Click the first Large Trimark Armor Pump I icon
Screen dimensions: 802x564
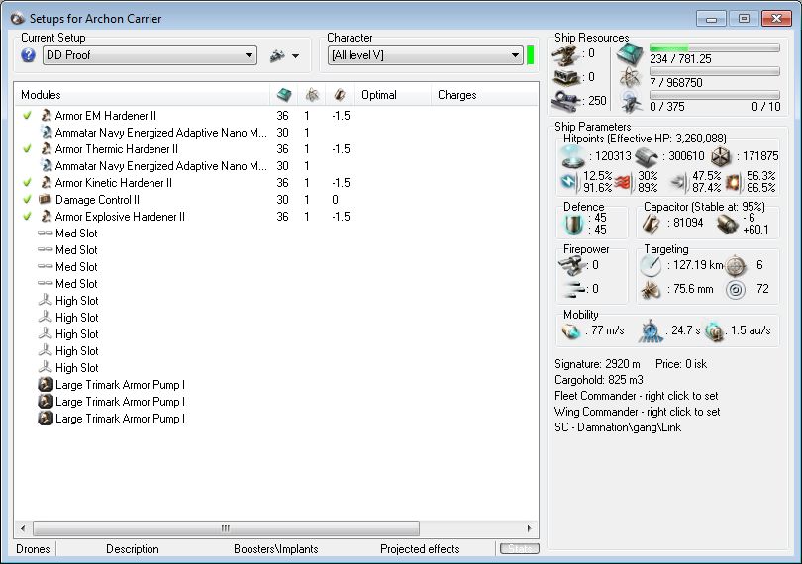coord(46,385)
